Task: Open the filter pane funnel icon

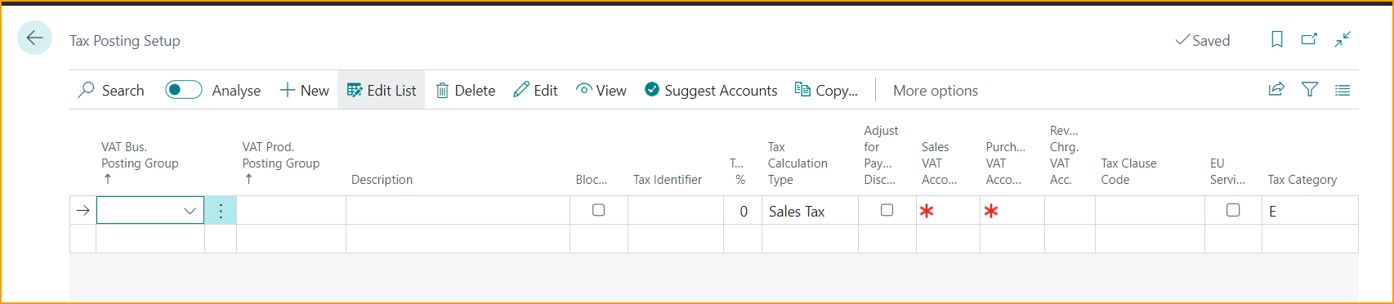Action: tap(1310, 90)
